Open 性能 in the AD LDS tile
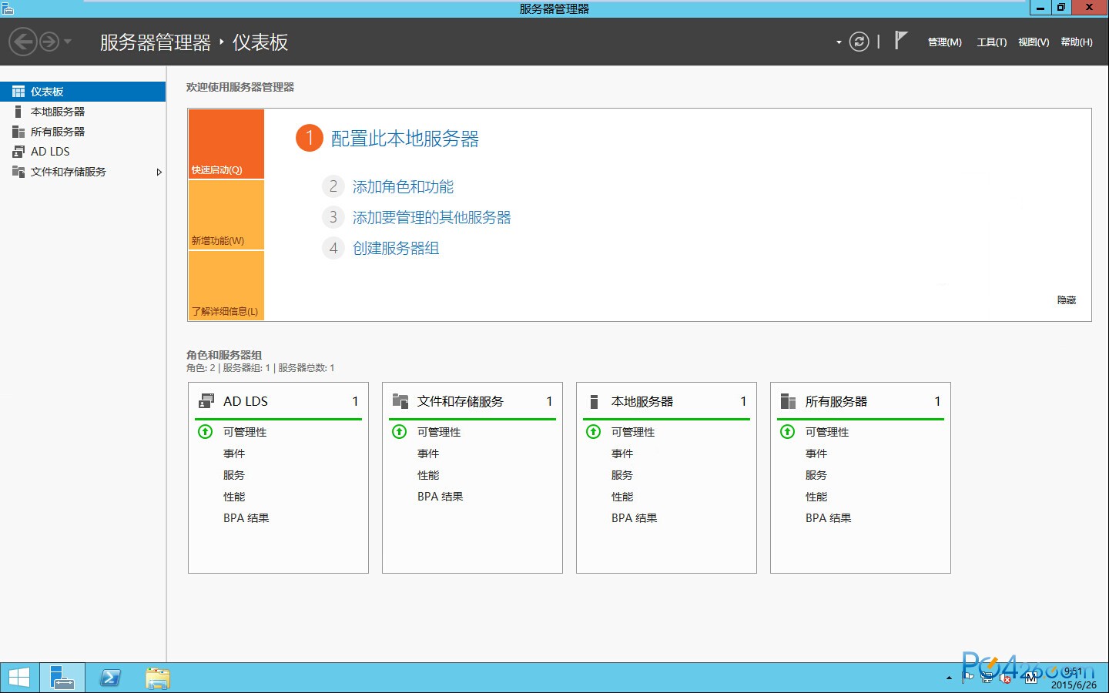 pyautogui.click(x=234, y=497)
